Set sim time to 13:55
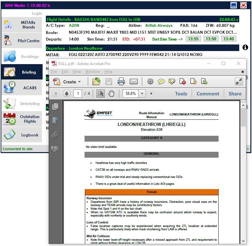This screenshot has width=252, height=246. (x=193, y=39)
